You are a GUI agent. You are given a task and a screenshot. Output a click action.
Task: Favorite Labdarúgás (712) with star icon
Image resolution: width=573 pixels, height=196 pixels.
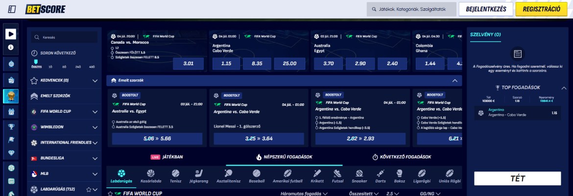89,190
